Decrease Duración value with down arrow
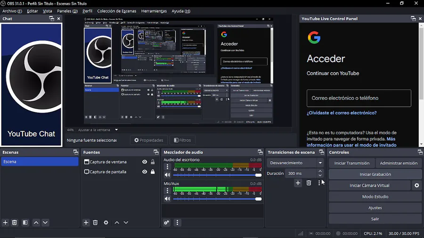424x238 pixels. point(320,175)
